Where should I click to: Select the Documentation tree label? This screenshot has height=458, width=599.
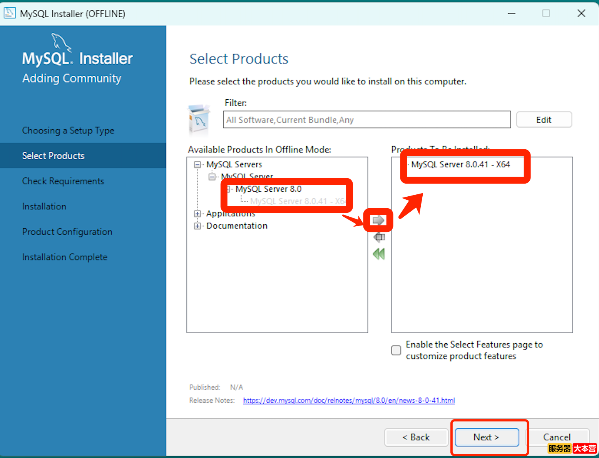point(237,226)
